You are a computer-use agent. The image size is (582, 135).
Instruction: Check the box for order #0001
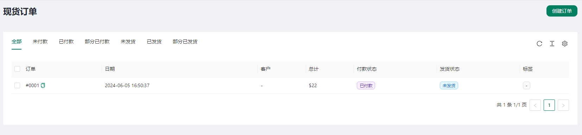tap(17, 85)
